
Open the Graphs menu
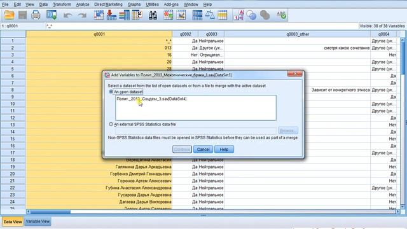point(134,4)
